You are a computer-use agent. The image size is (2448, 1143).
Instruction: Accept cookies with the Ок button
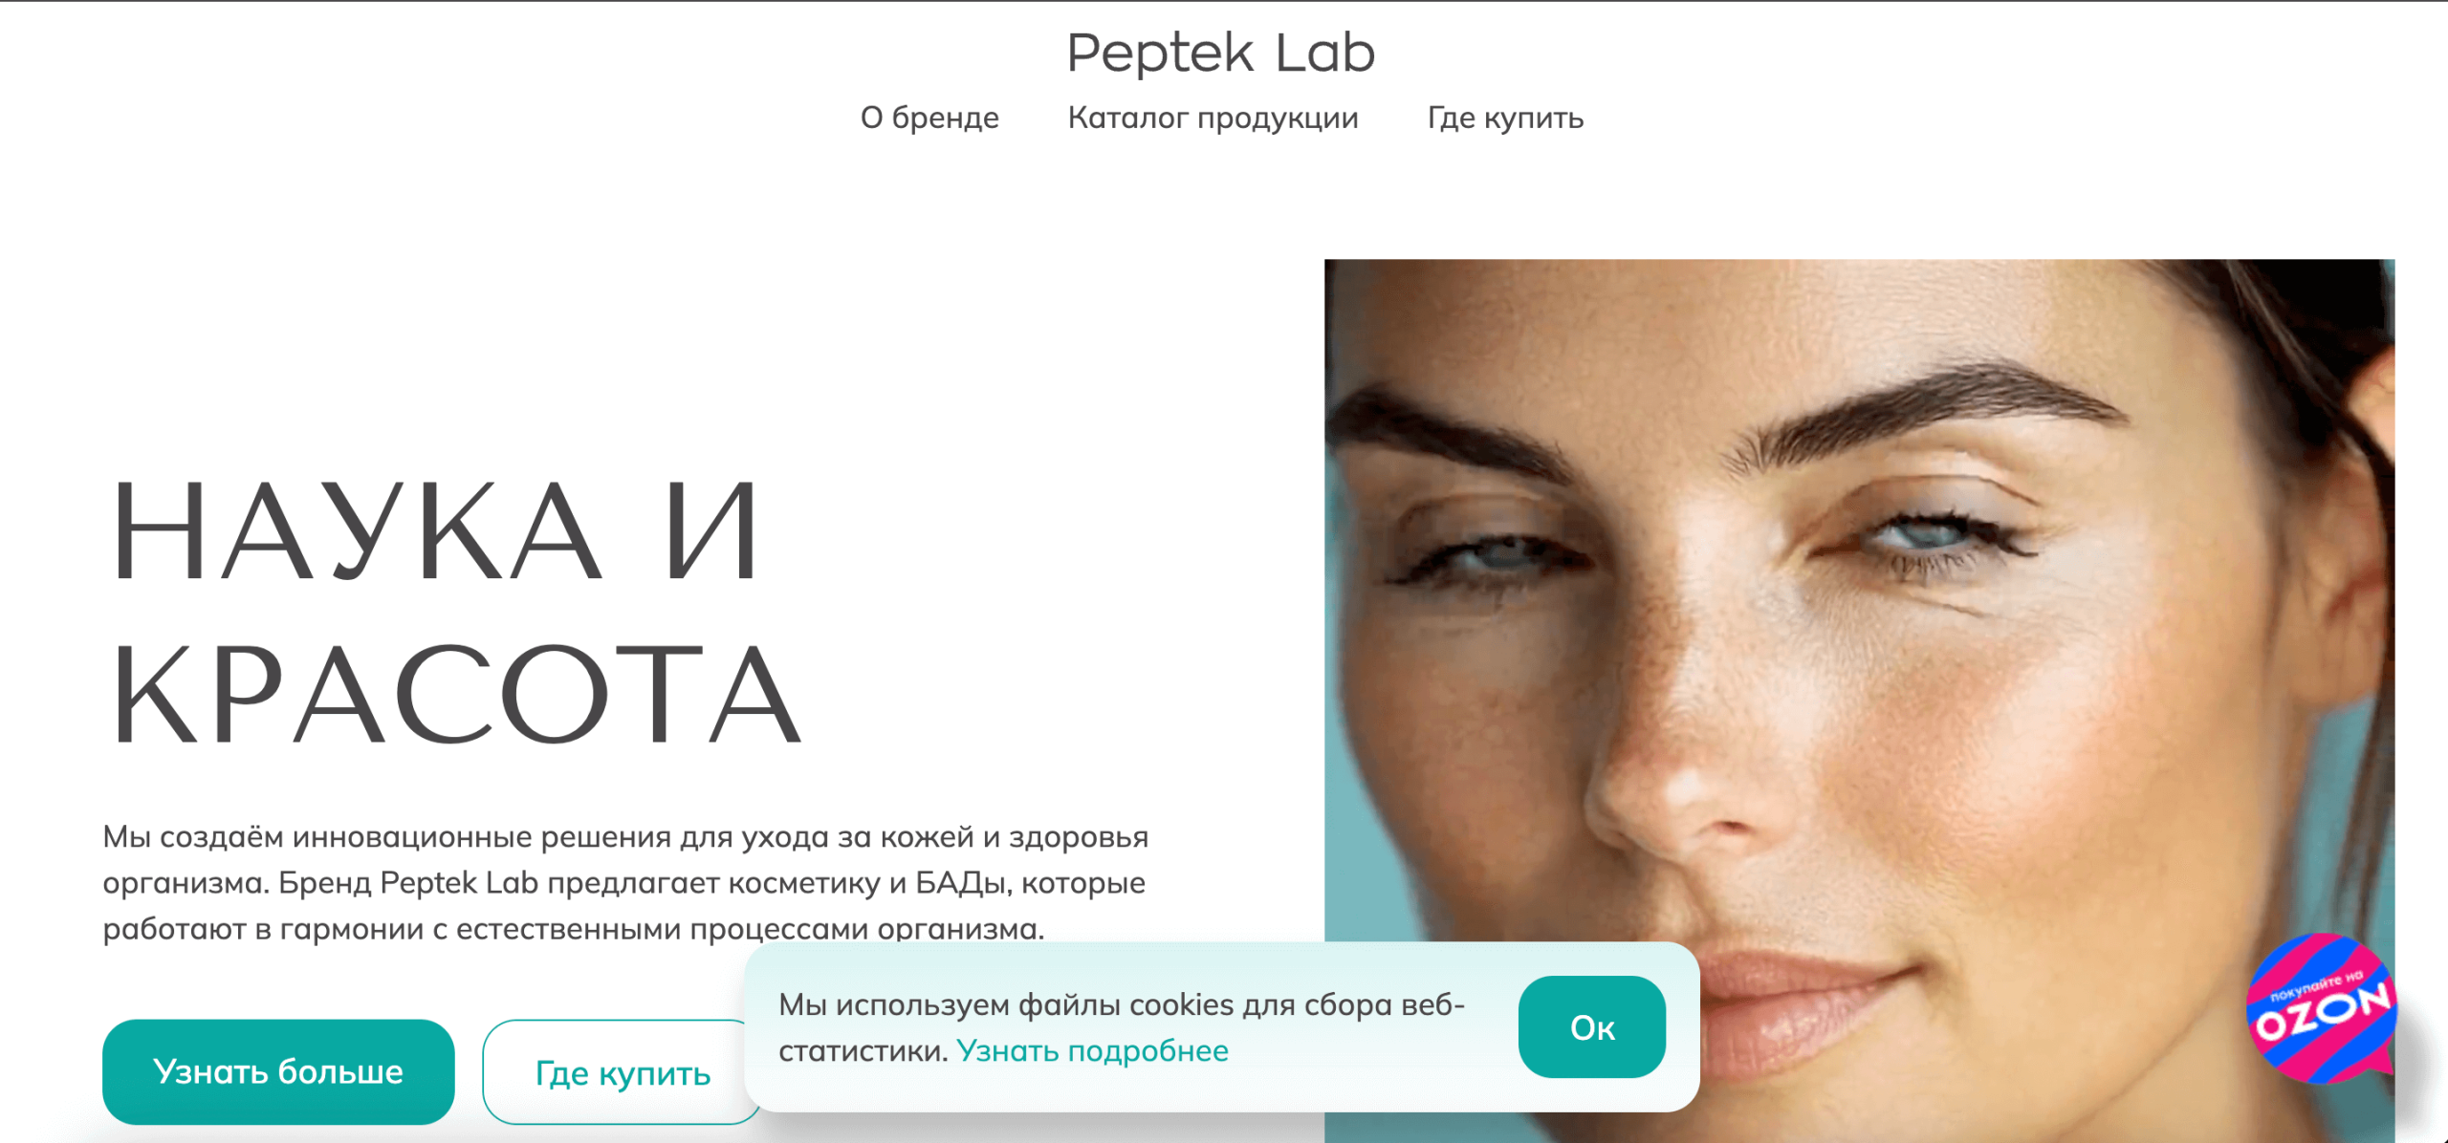click(1592, 1027)
